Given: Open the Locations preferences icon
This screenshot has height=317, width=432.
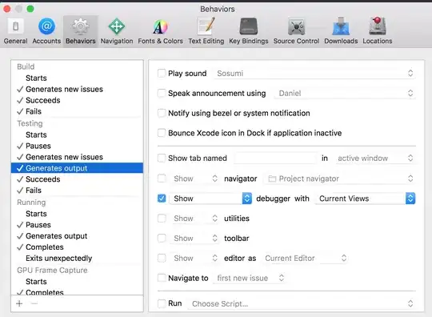Looking at the screenshot, I should [377, 26].
